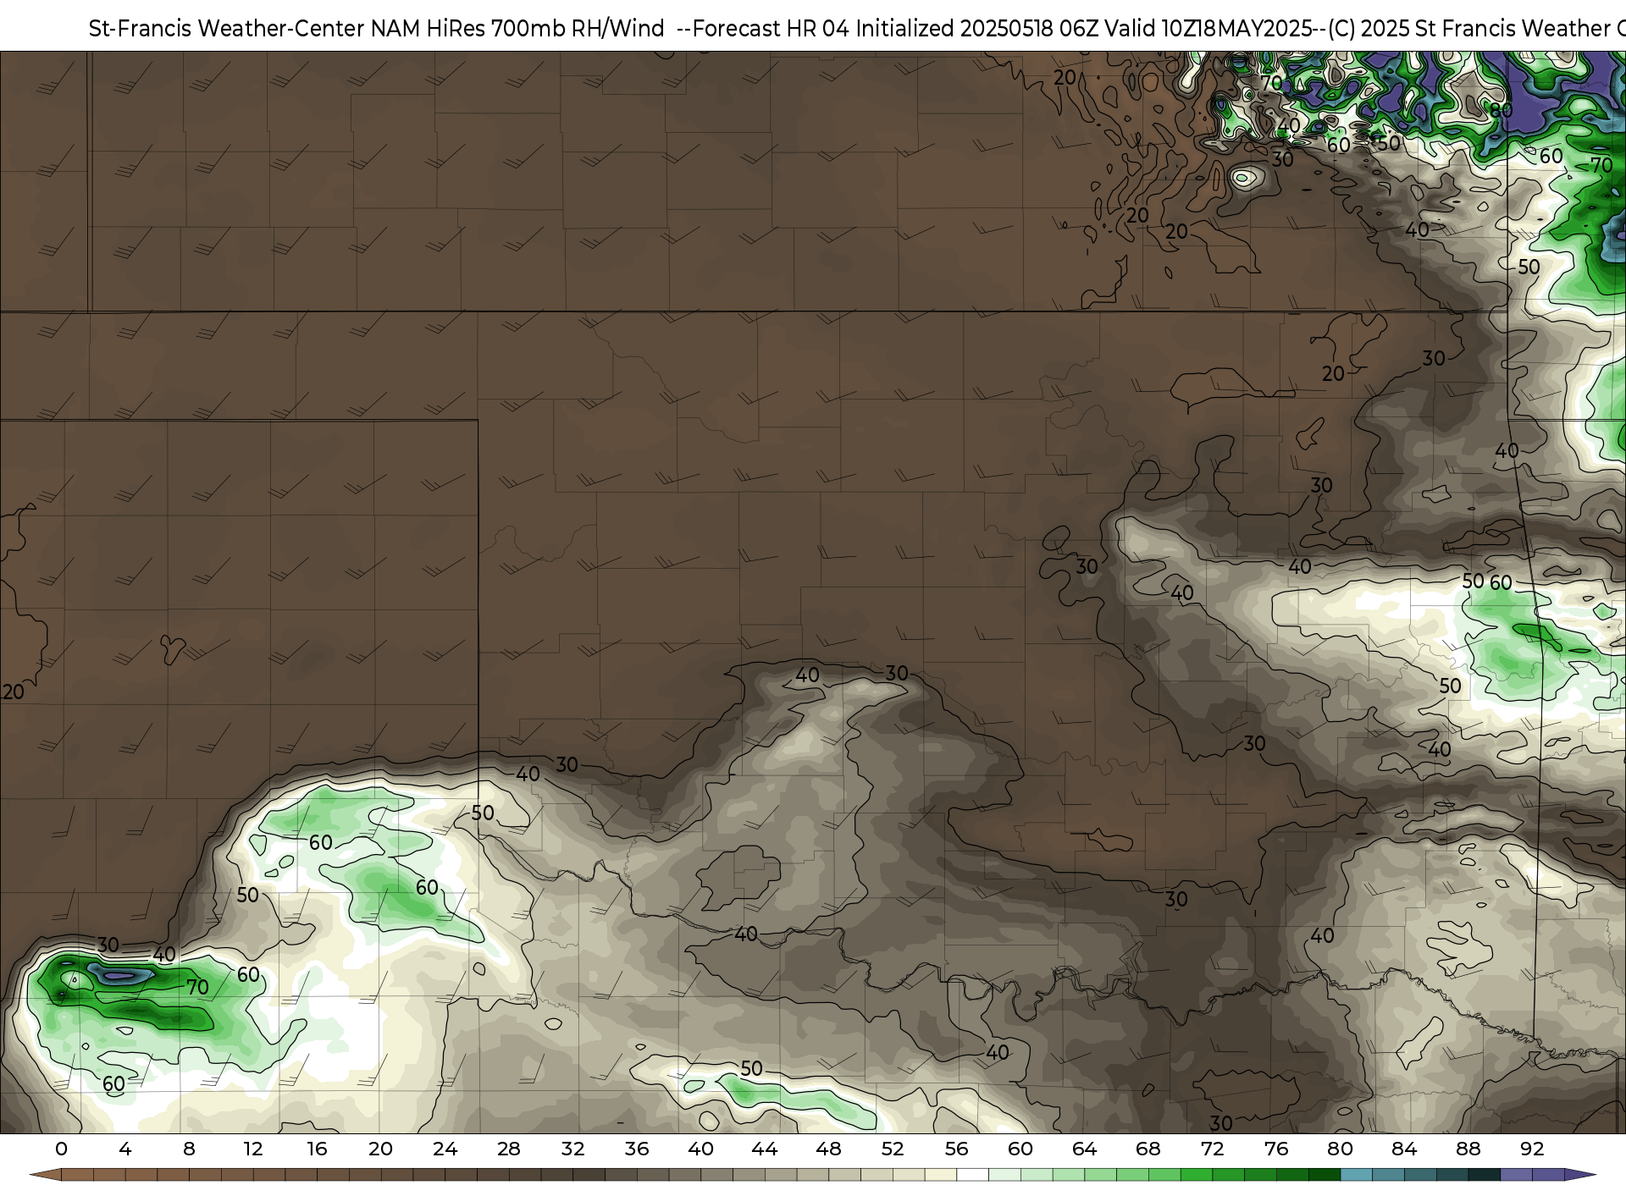1626x1185 pixels.
Task: Click the colorbar tick label "72"
Action: 1213,1149
